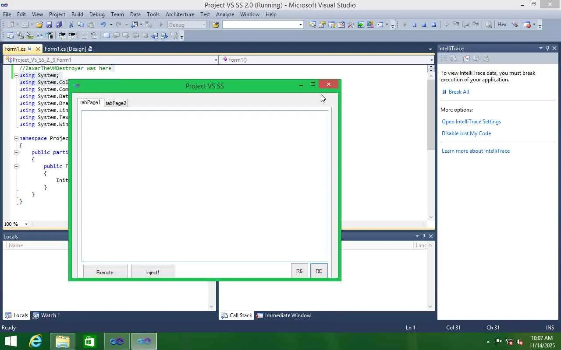Restart debugging with the restart icon
Screen dimensions: 561x350
(x=434, y=25)
